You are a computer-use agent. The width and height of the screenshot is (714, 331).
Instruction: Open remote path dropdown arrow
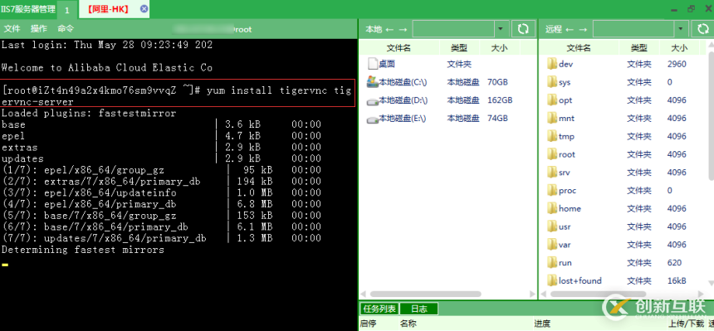pyautogui.click(x=682, y=29)
